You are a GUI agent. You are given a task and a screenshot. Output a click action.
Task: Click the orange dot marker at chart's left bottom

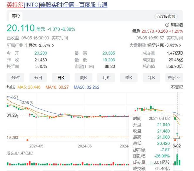27,140
